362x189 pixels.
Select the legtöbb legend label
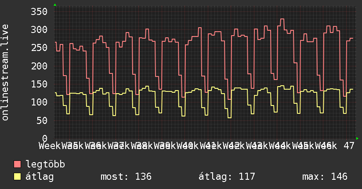coord(45,164)
